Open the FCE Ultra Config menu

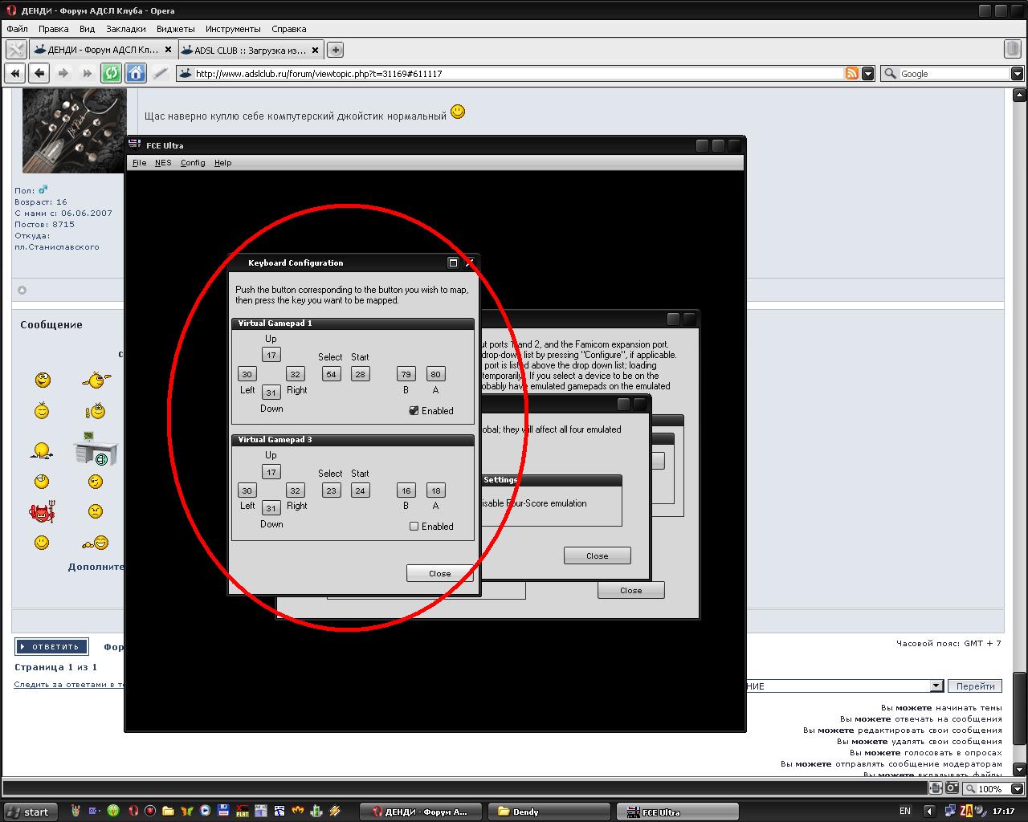coord(193,162)
